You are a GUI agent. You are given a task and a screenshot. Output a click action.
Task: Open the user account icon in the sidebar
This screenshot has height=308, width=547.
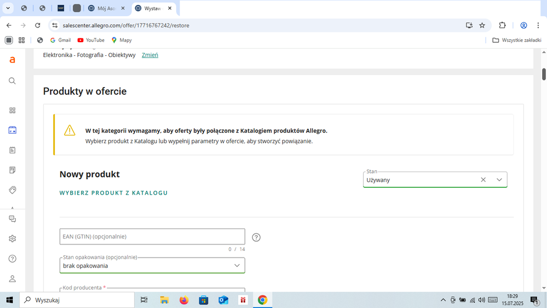pyautogui.click(x=12, y=279)
